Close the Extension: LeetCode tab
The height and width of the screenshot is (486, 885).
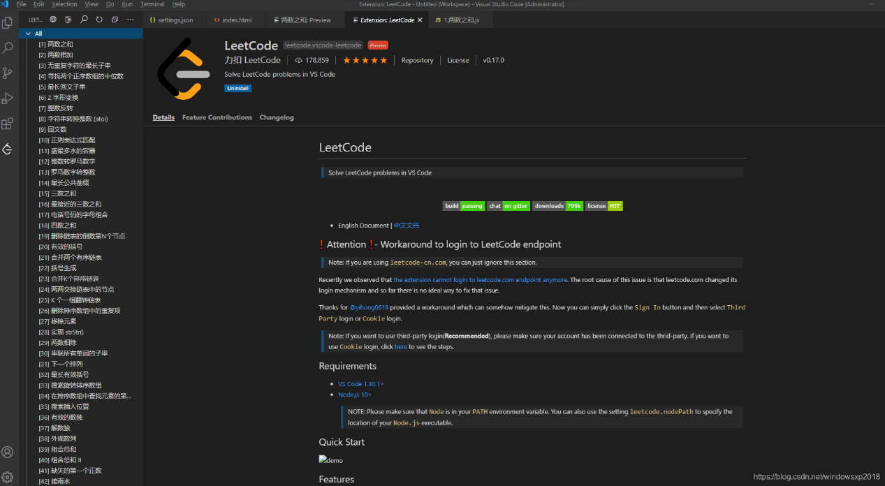tap(420, 20)
